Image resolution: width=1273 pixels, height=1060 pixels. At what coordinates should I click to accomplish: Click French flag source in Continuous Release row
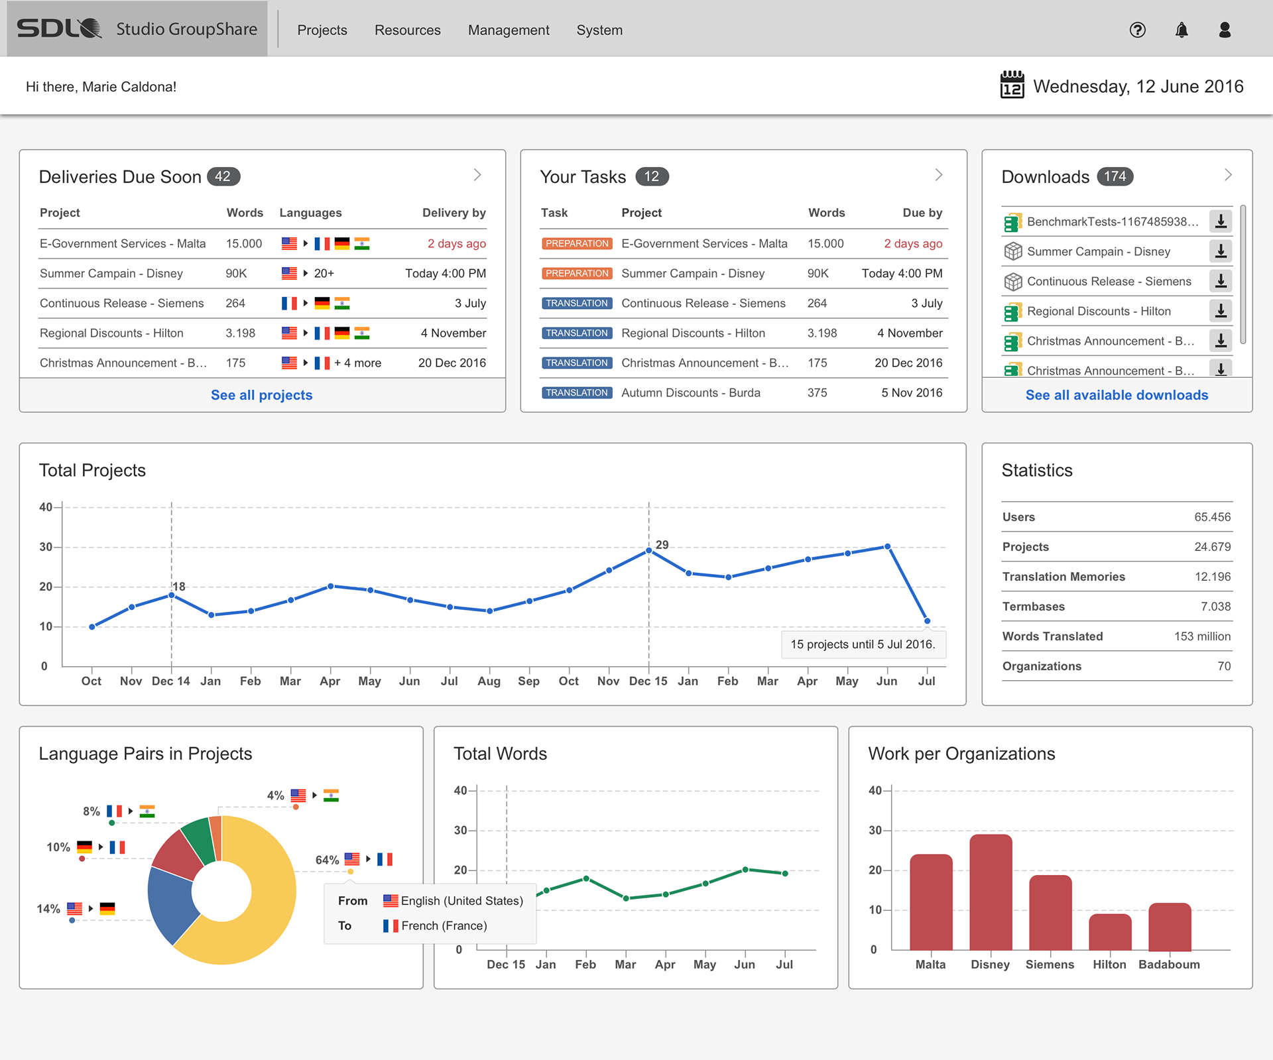pyautogui.click(x=289, y=303)
